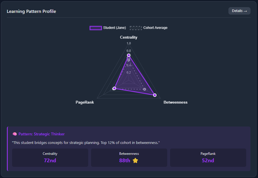The height and width of the screenshot is (178, 258).
Task: Select the Betweenness axis label
Action: (175, 102)
